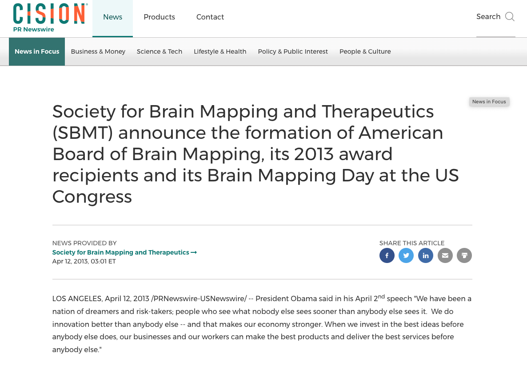Open the News menu item

point(112,17)
